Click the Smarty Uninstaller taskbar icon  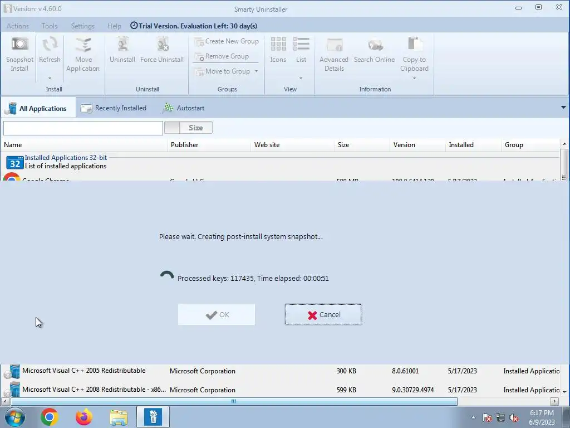pyautogui.click(x=153, y=417)
